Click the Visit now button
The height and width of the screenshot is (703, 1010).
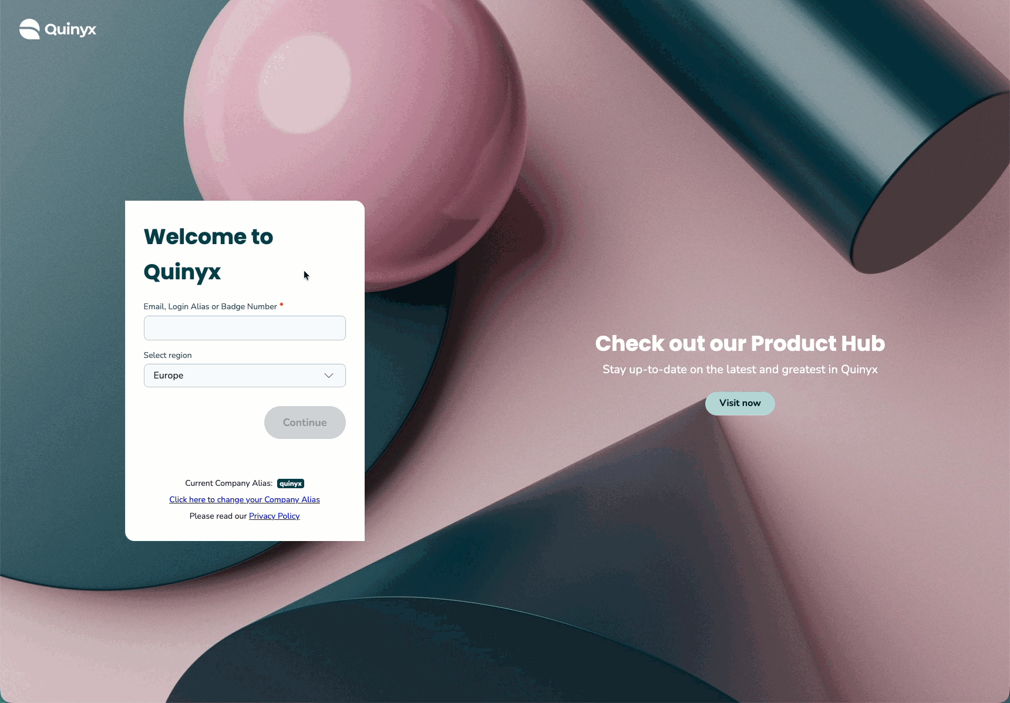coord(740,404)
